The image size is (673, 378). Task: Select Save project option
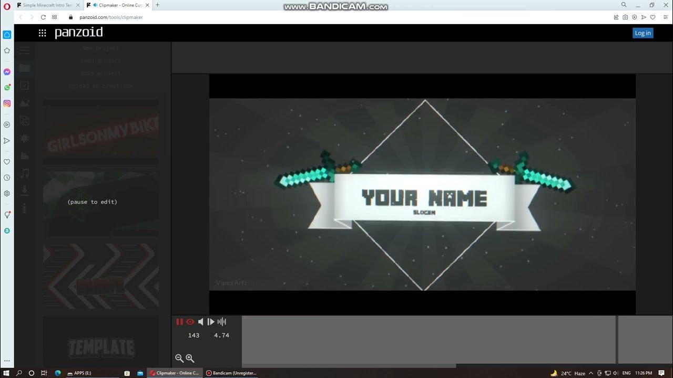(100, 73)
